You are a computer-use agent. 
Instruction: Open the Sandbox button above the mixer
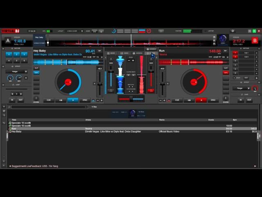[x=151, y=49]
